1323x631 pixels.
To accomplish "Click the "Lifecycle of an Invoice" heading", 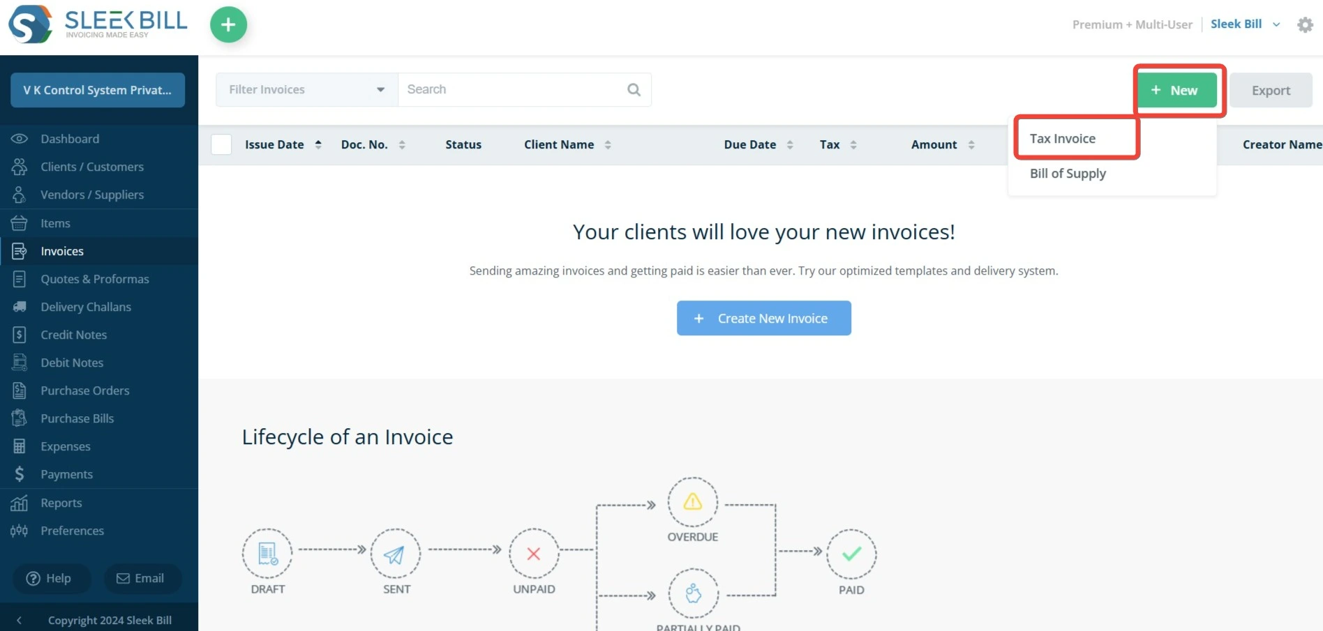I will click(347, 436).
